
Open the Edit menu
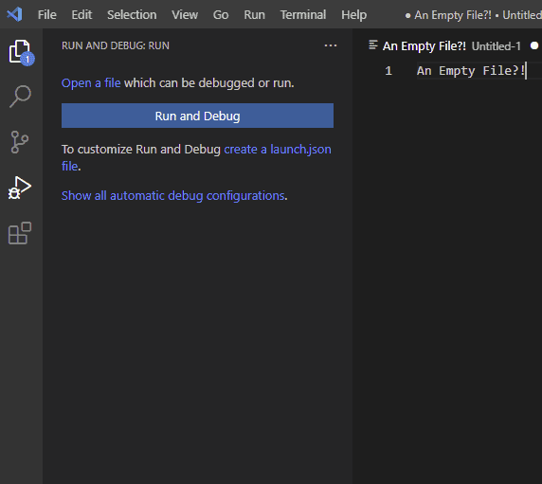point(81,15)
